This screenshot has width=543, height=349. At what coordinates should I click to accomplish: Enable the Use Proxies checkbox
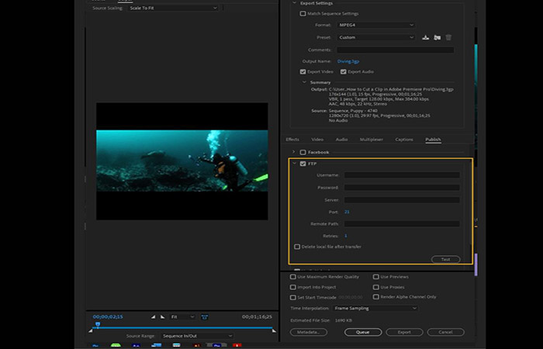[x=375, y=287]
